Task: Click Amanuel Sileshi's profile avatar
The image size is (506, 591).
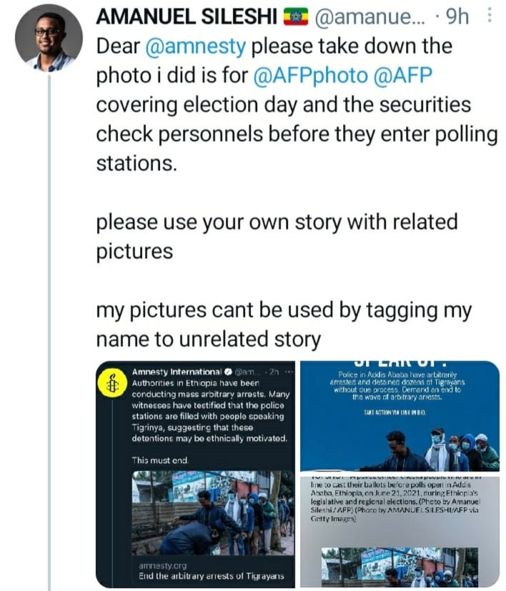Action: [x=48, y=36]
